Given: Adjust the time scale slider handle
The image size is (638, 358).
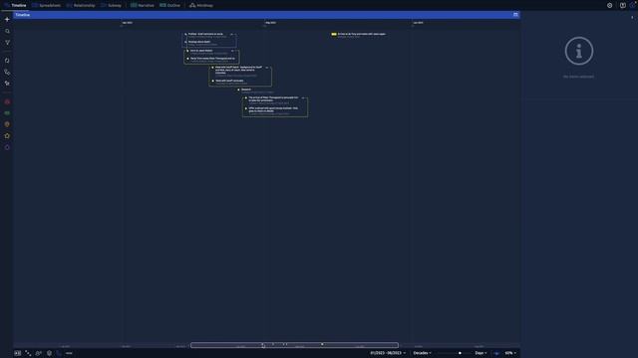Looking at the screenshot, I should pyautogui.click(x=460, y=353).
